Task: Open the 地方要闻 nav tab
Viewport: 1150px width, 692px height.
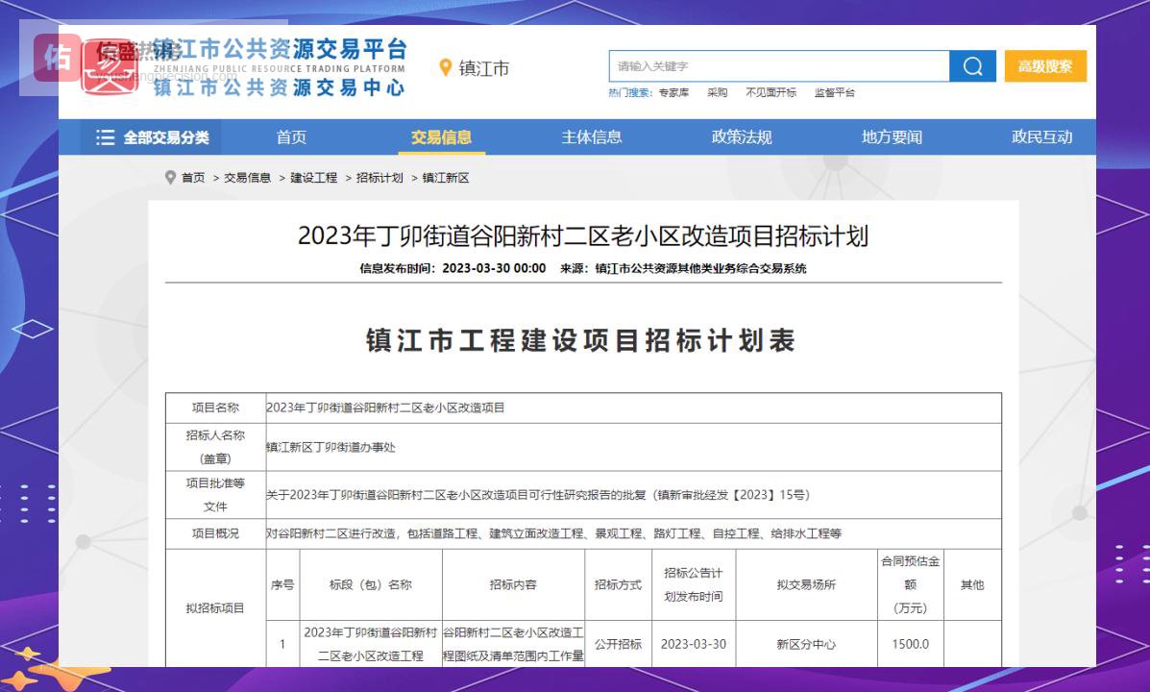Action: 892,137
